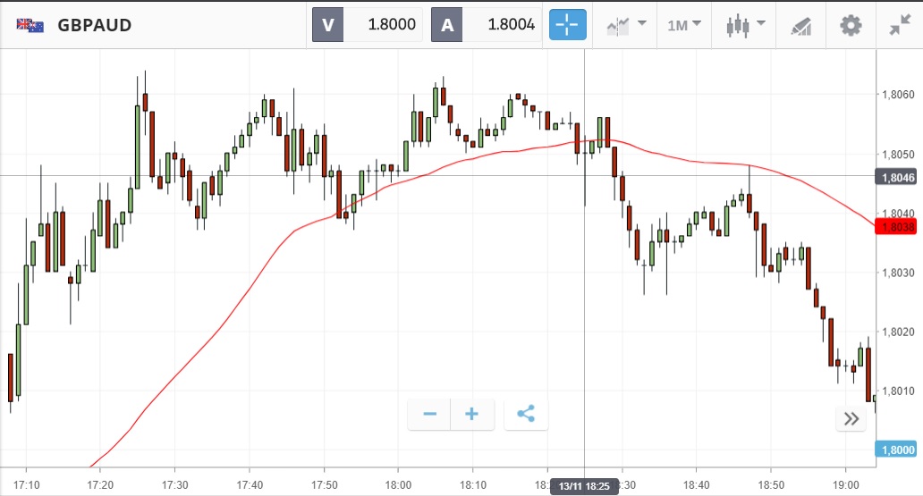Expand the 1M timeframe dropdown
Screen dimensions: 923x496
pyautogui.click(x=684, y=25)
